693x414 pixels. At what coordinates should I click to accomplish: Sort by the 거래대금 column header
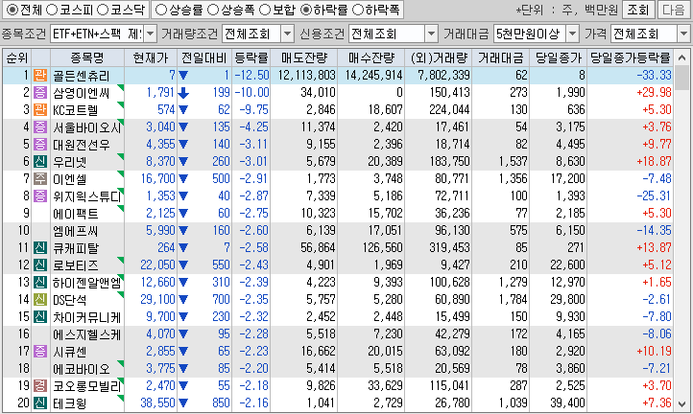500,57
